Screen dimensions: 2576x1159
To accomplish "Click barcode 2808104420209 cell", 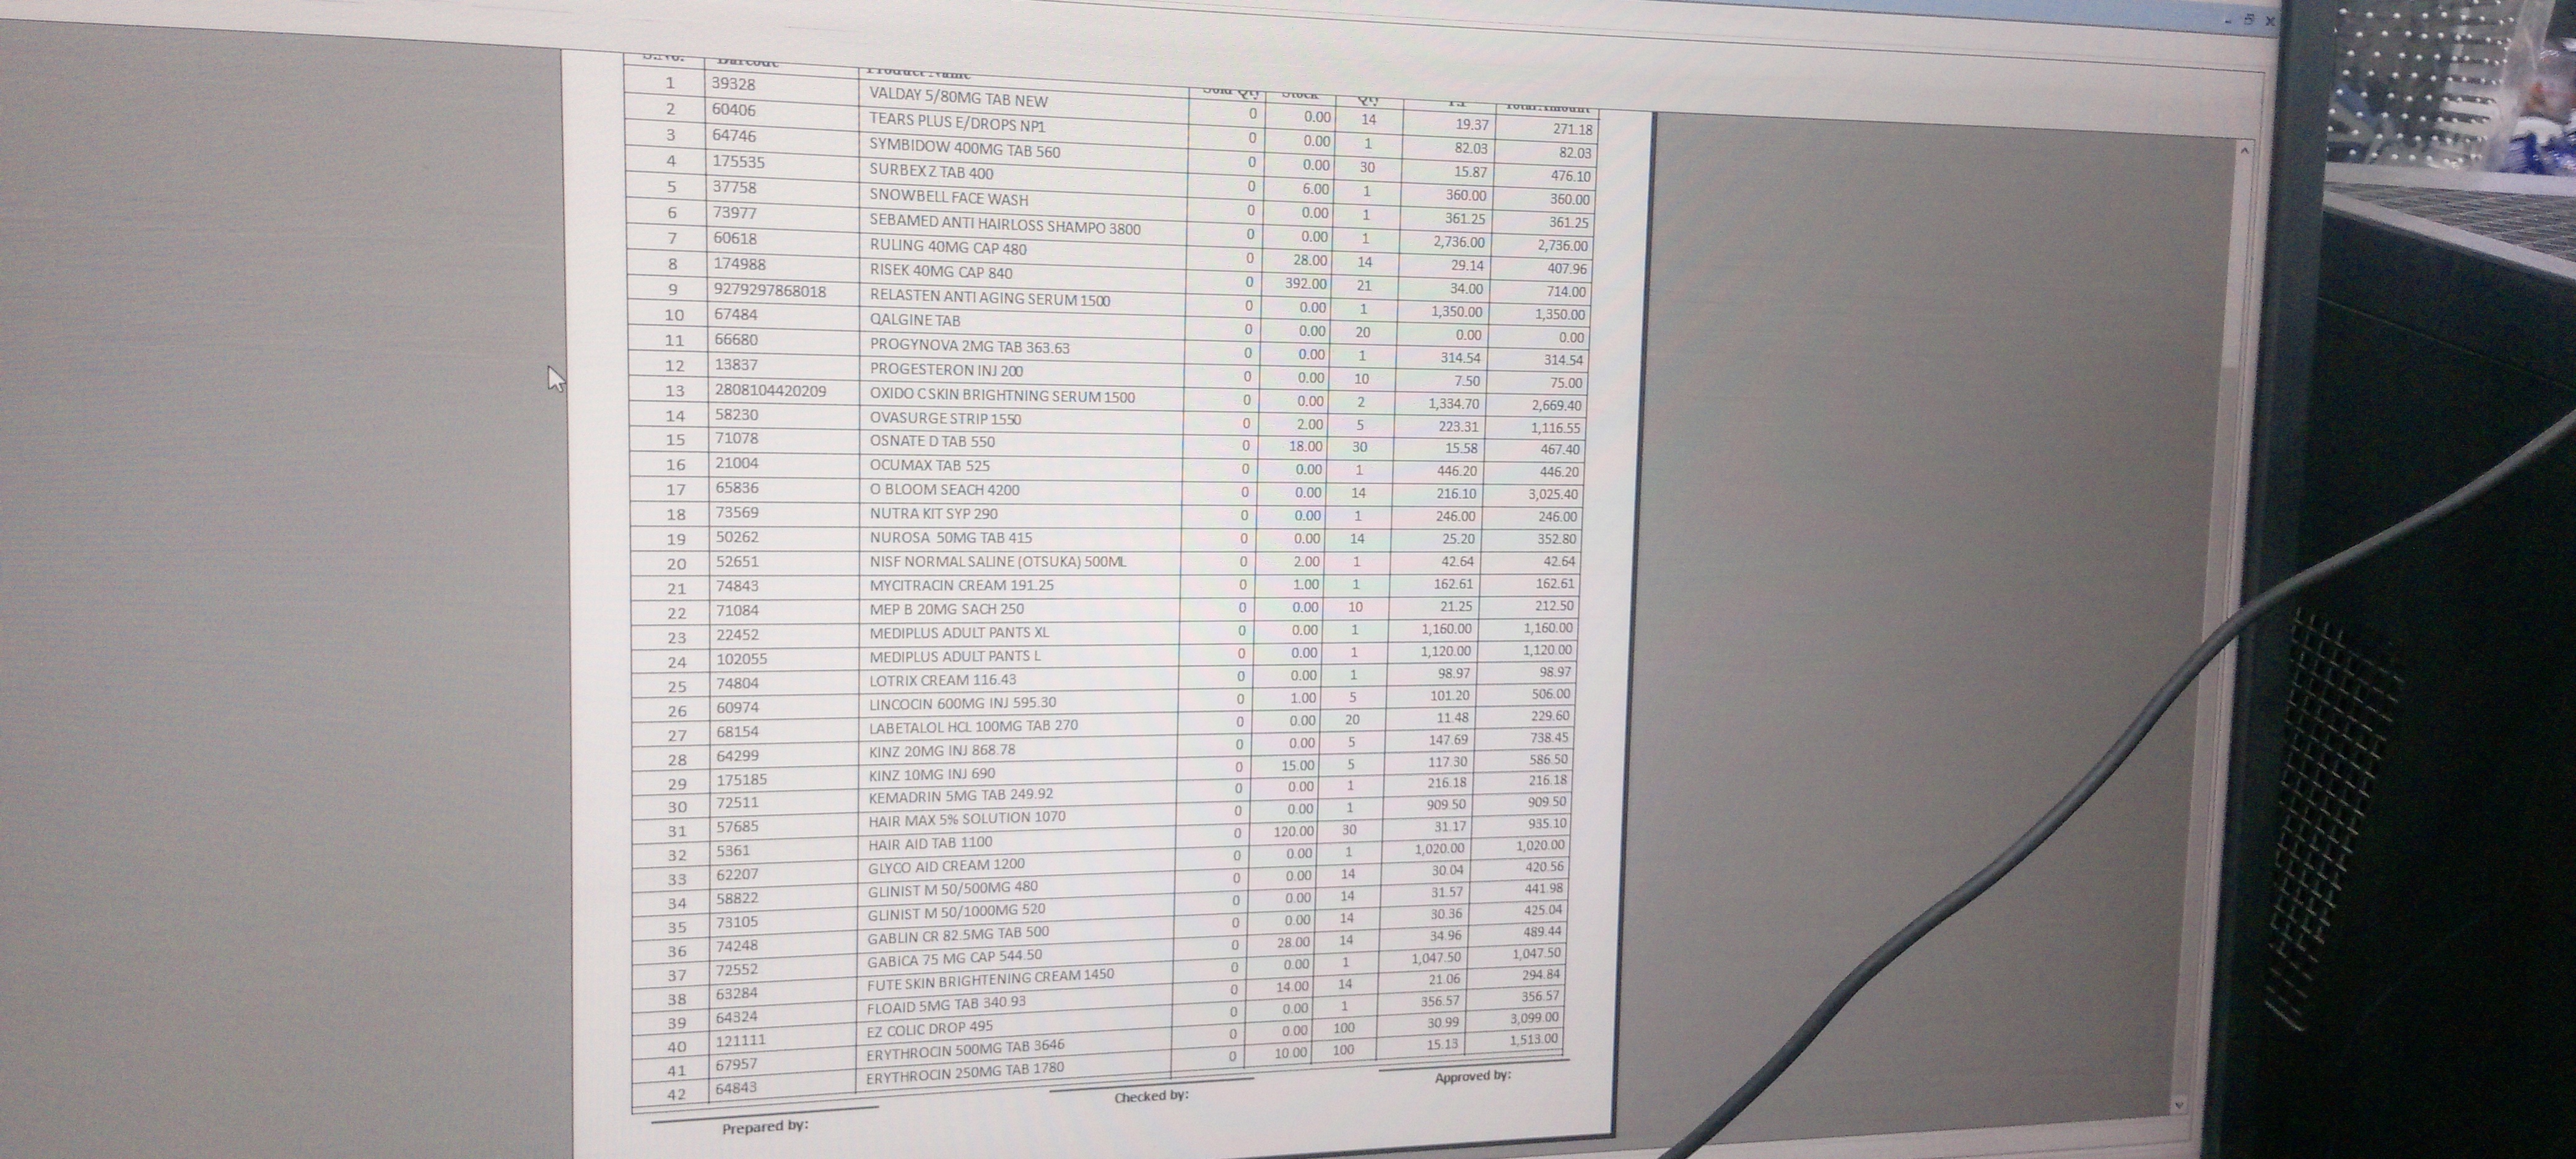I will coord(770,390).
